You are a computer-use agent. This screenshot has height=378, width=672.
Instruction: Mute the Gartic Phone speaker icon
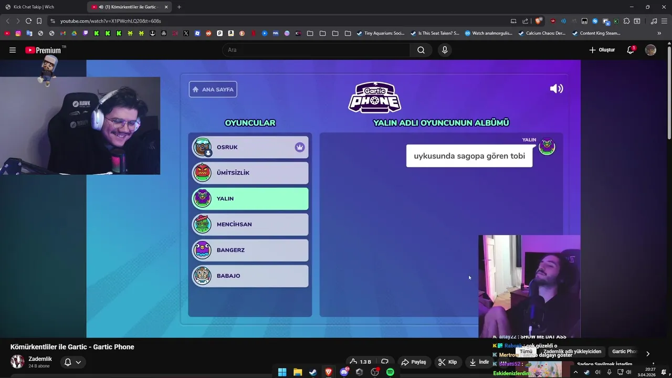pos(556,89)
